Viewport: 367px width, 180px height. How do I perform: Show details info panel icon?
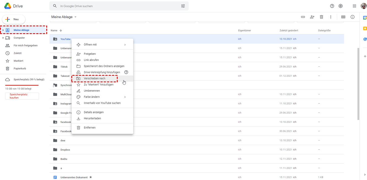[x=352, y=17]
